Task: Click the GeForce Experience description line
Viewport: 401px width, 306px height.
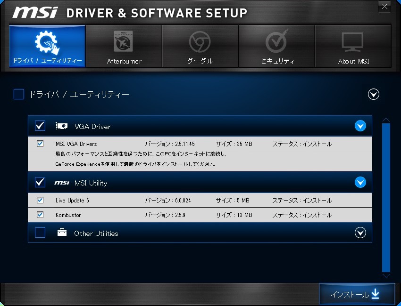Action: click(x=135, y=164)
